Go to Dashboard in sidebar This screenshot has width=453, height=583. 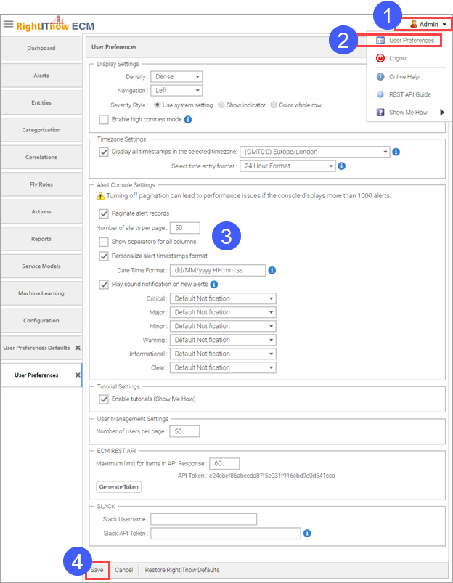click(41, 48)
